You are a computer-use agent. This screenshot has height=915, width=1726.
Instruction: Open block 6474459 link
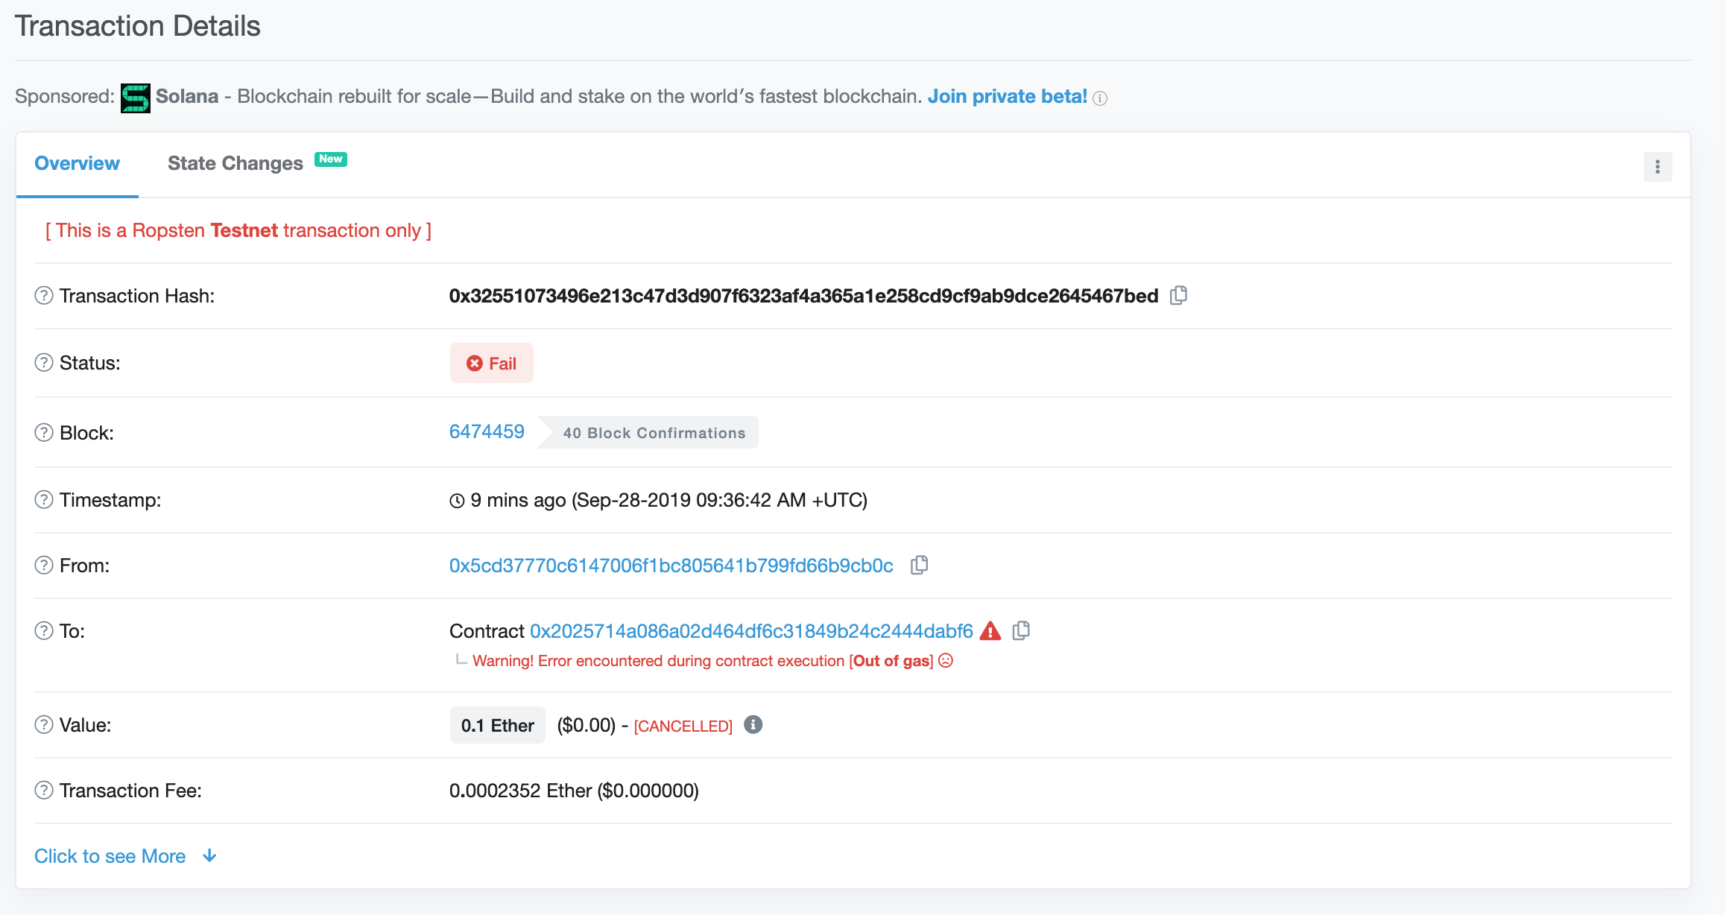(487, 431)
